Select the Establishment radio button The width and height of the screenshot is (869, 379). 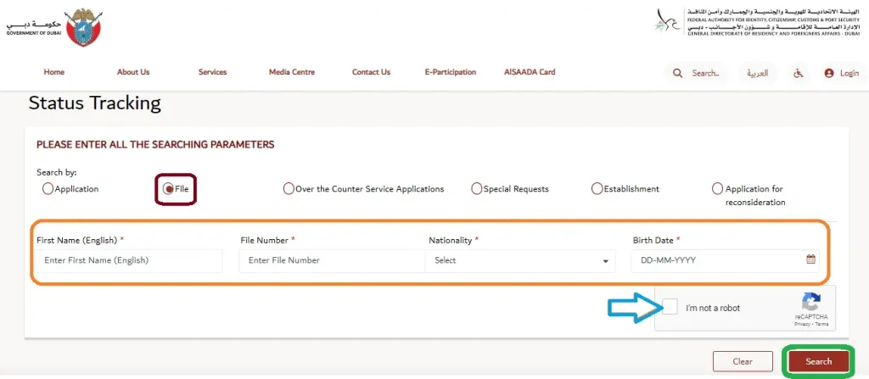point(597,189)
